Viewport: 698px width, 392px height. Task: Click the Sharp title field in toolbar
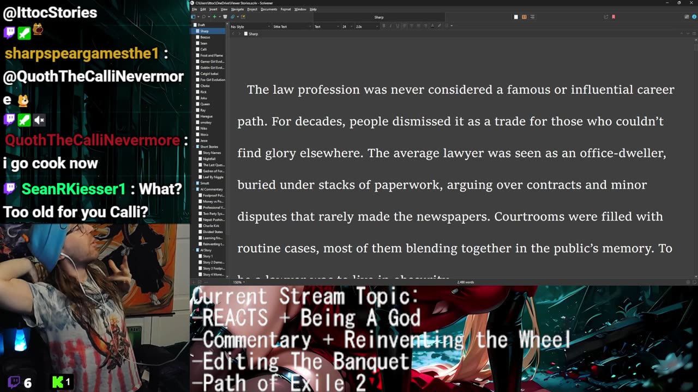coord(379,17)
